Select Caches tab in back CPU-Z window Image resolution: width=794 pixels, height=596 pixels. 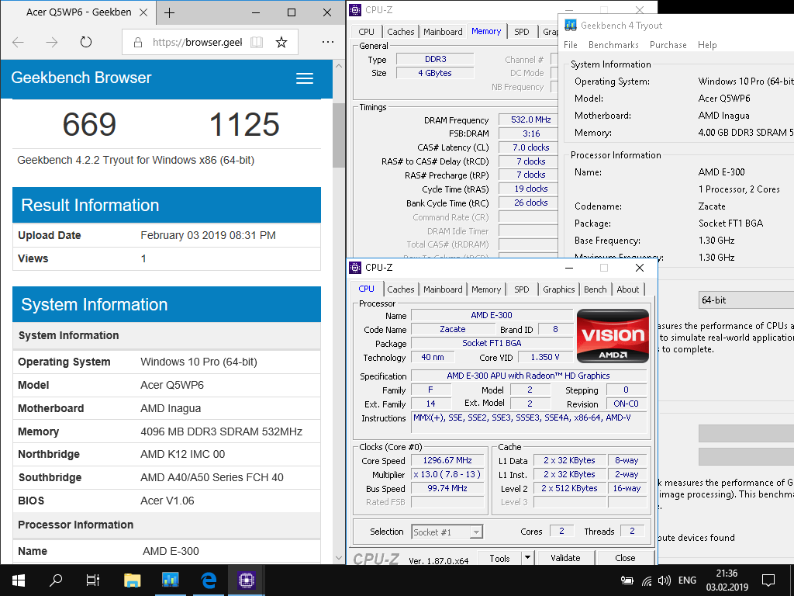pos(401,32)
